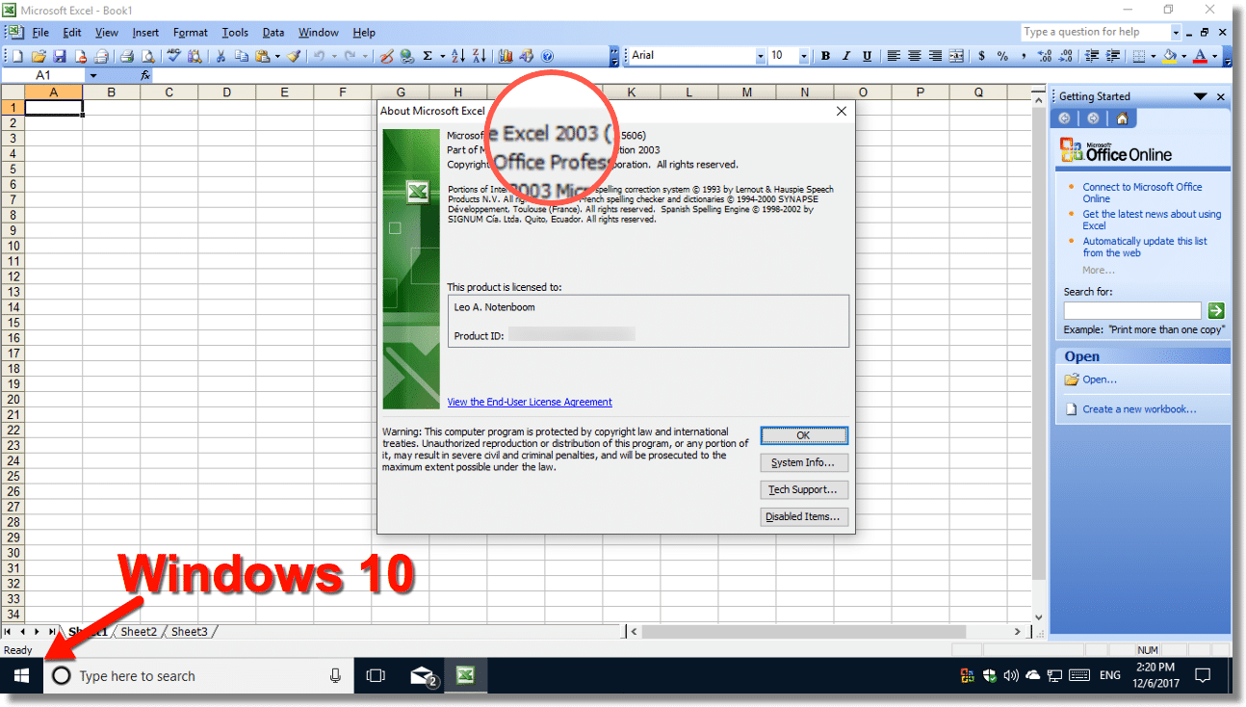Click the Comma Style icon
This screenshot has width=1246, height=707.
[x=1024, y=56]
